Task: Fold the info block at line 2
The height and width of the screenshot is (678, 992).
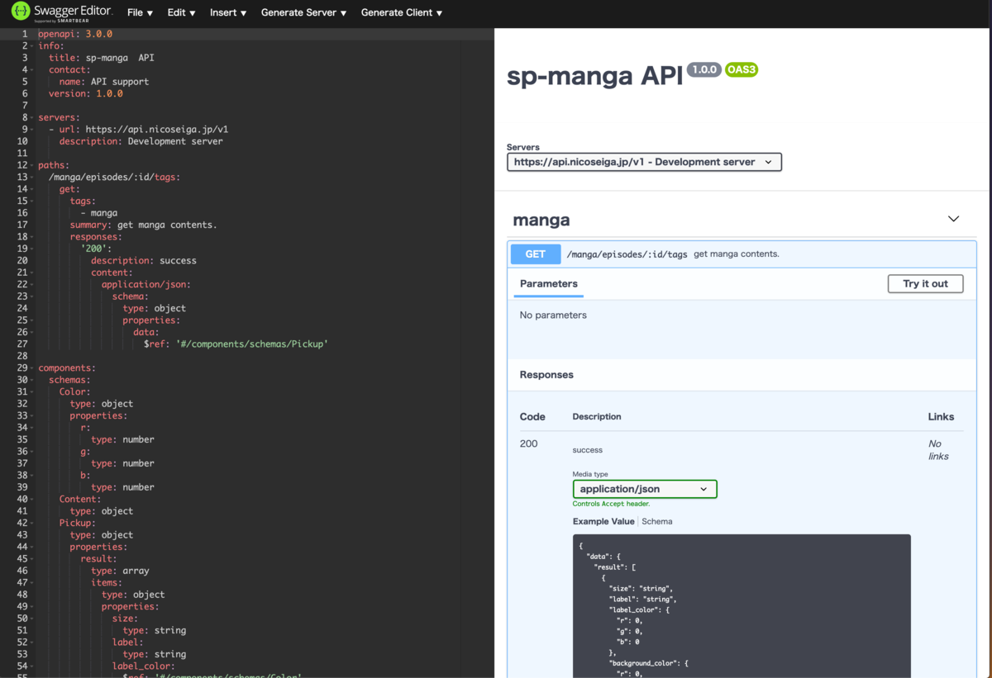Action: 32,46
